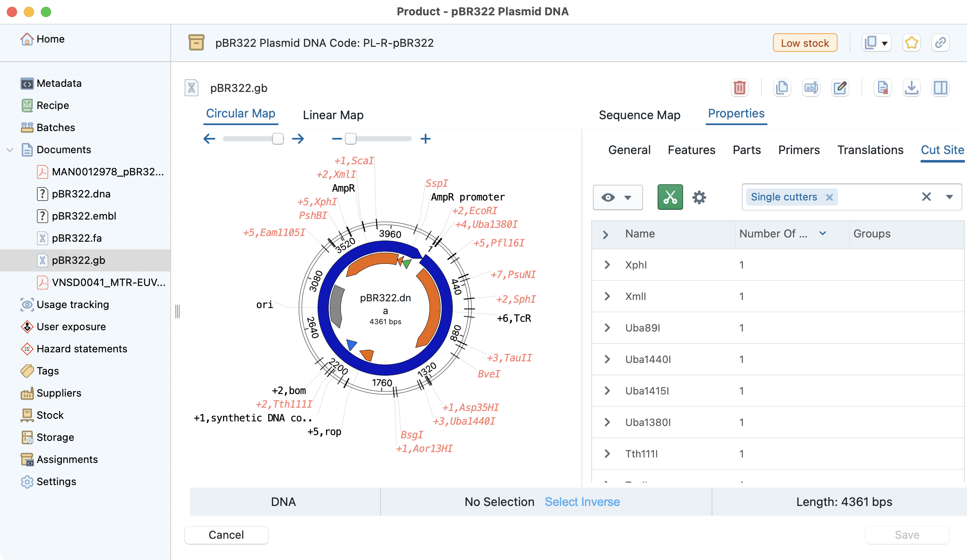Click the download file icon
The width and height of the screenshot is (967, 560).
coord(911,88)
